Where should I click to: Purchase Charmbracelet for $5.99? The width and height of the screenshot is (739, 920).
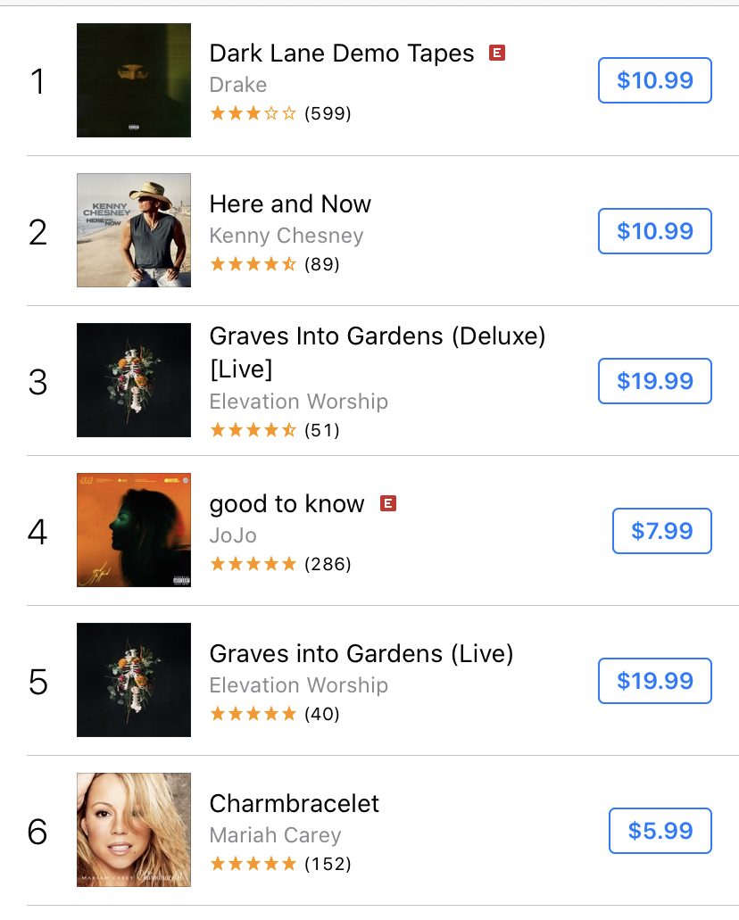click(x=660, y=831)
